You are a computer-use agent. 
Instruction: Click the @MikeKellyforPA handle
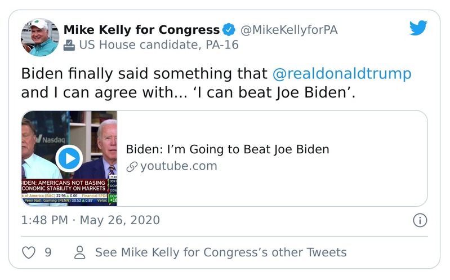click(289, 29)
